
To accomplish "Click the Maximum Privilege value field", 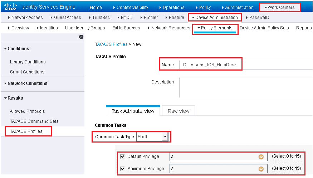I will [x=218, y=169].
